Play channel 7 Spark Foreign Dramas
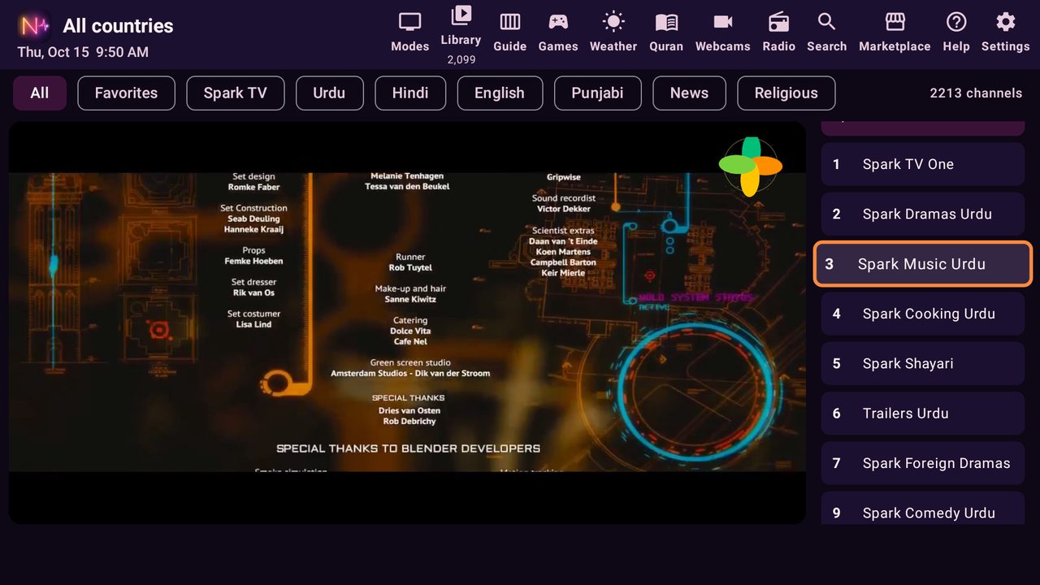Viewport: 1040px width, 585px height. click(923, 463)
